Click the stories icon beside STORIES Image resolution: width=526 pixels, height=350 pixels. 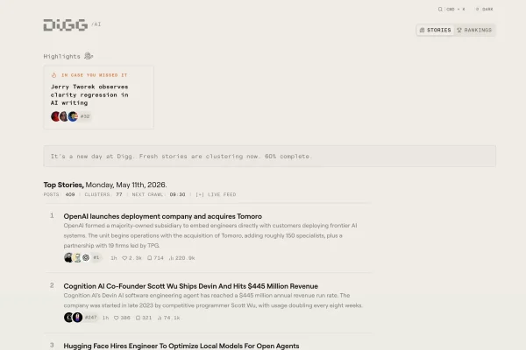[x=422, y=30]
